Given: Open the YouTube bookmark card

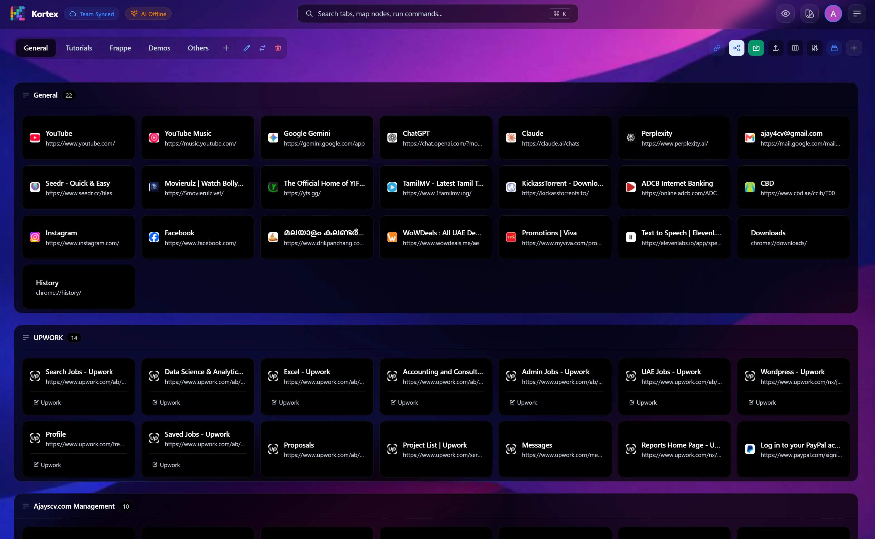Looking at the screenshot, I should coord(78,137).
